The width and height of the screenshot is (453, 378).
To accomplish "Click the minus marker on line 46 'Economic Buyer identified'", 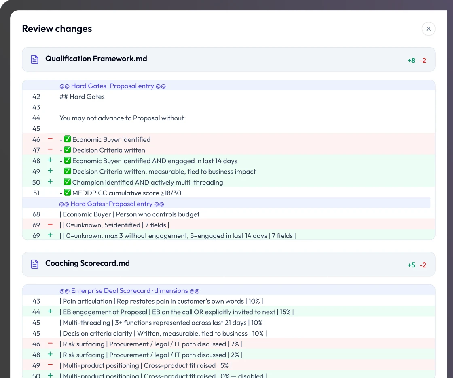I will tap(50, 139).
